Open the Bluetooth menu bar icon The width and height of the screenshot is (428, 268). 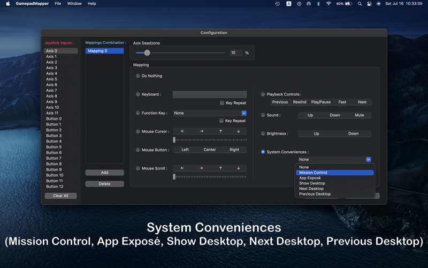(x=318, y=4)
